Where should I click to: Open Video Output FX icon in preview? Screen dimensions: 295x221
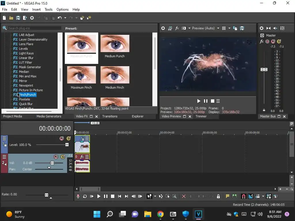(x=177, y=28)
